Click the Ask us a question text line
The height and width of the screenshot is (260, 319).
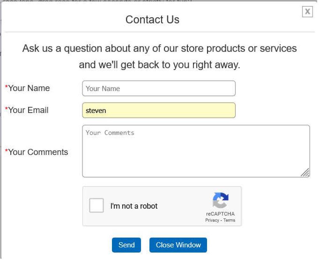tap(159, 49)
